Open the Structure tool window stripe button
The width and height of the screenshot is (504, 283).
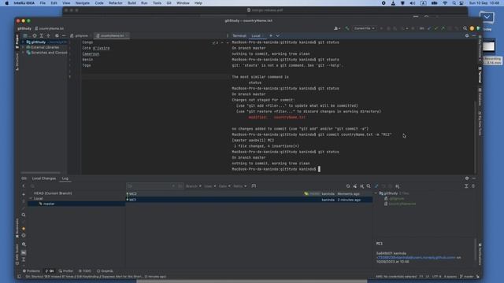[x=17, y=61]
